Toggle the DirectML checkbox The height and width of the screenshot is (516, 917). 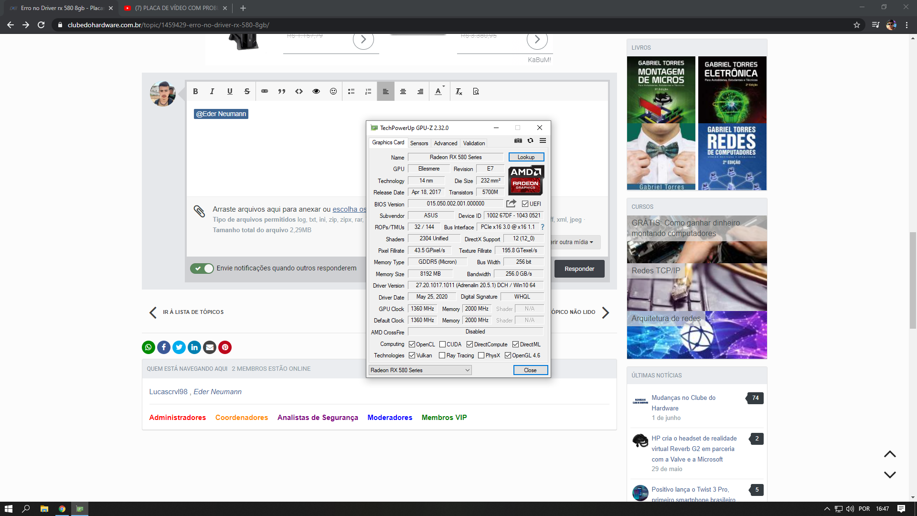point(515,344)
